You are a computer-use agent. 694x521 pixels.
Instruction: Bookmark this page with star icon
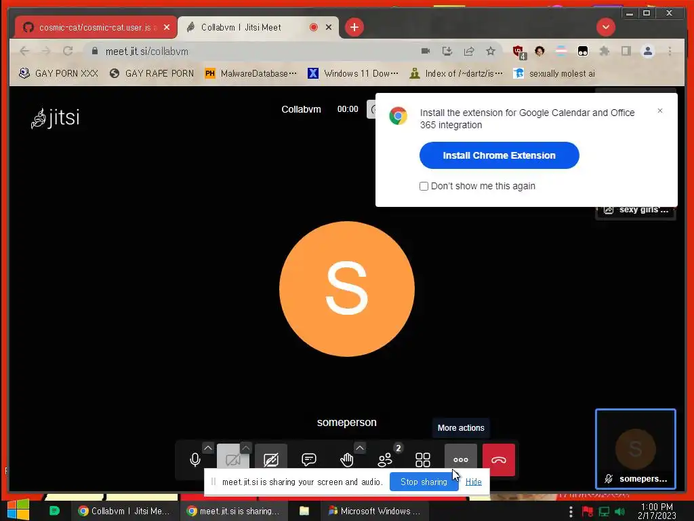pyautogui.click(x=491, y=51)
